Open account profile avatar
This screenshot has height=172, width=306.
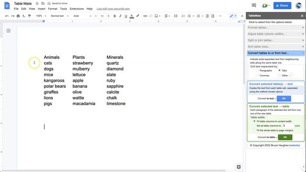(x=298, y=5)
